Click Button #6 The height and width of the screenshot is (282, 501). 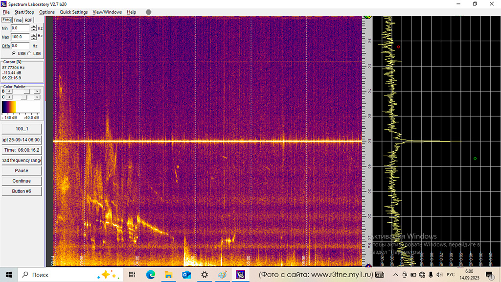[22, 191]
